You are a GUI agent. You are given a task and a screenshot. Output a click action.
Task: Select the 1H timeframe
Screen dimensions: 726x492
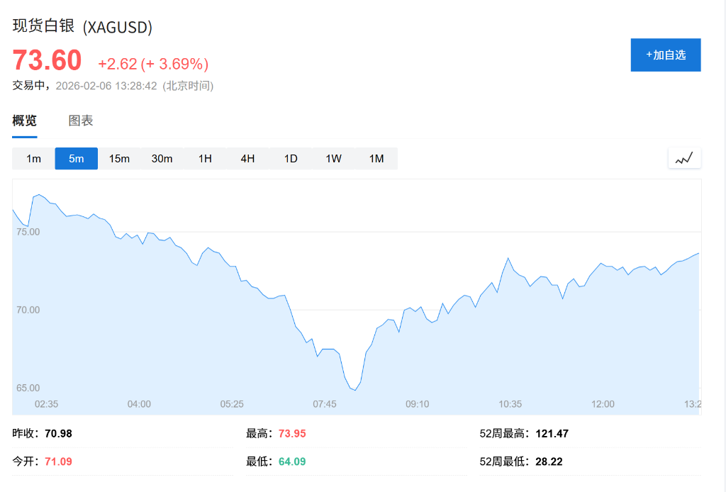coord(204,158)
